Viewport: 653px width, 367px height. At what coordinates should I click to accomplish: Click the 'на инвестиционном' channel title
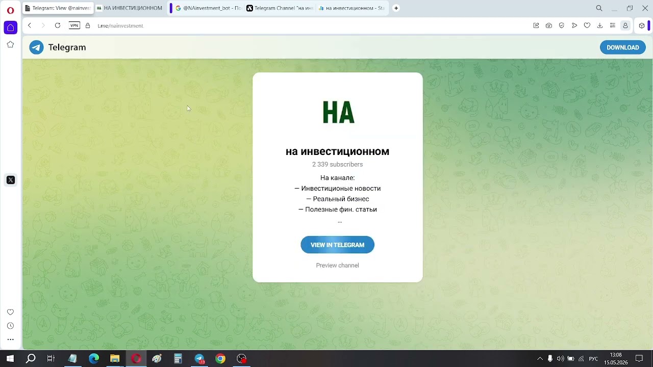337,151
